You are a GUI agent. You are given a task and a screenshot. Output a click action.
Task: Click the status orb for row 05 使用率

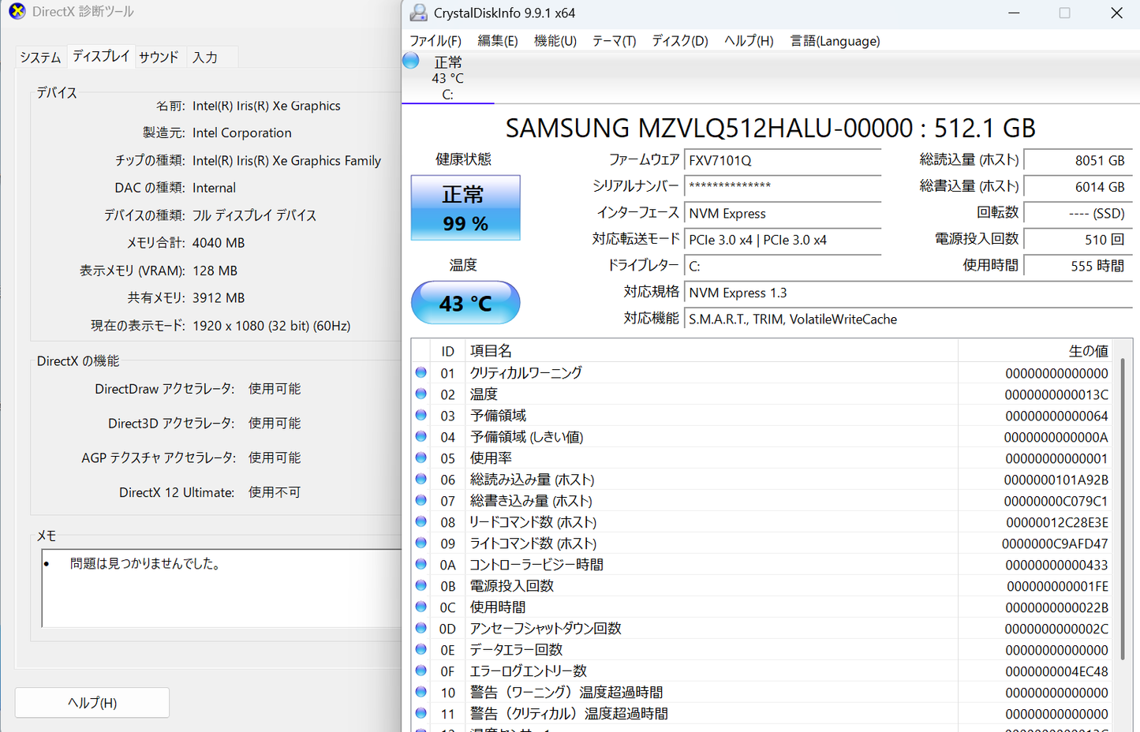(x=421, y=458)
